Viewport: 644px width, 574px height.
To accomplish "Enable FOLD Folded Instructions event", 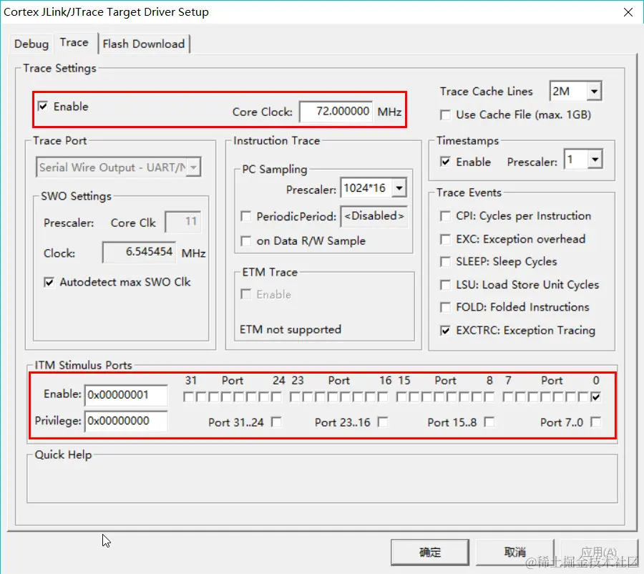I will (445, 307).
